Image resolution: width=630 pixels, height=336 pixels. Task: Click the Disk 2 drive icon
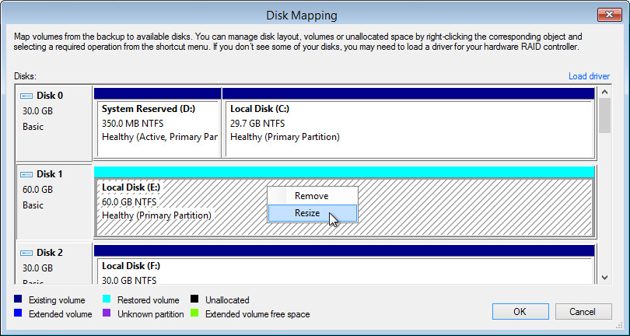27,253
